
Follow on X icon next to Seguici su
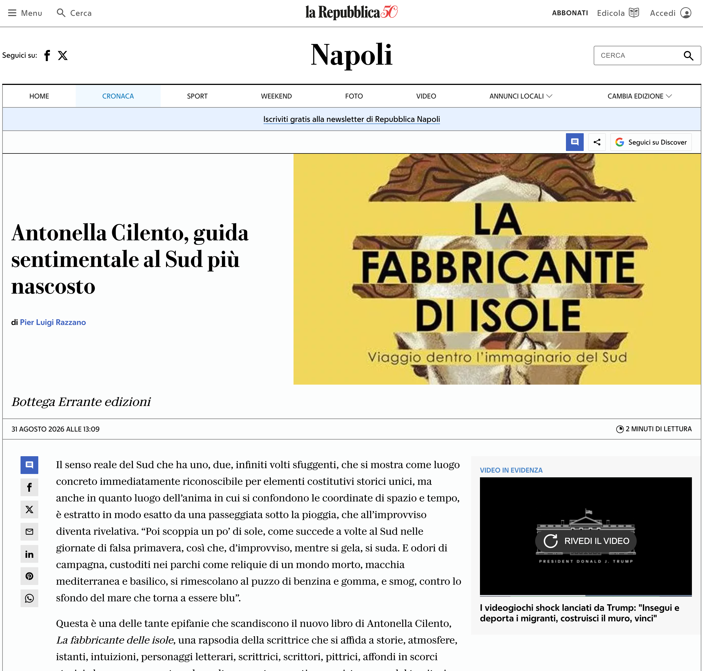click(x=63, y=56)
